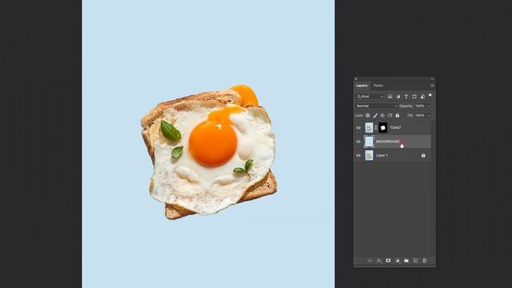
Task: Open the Layers panel flyout menu
Action: point(432,86)
